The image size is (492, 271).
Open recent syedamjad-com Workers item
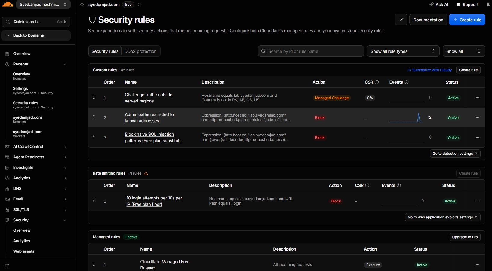[28, 134]
